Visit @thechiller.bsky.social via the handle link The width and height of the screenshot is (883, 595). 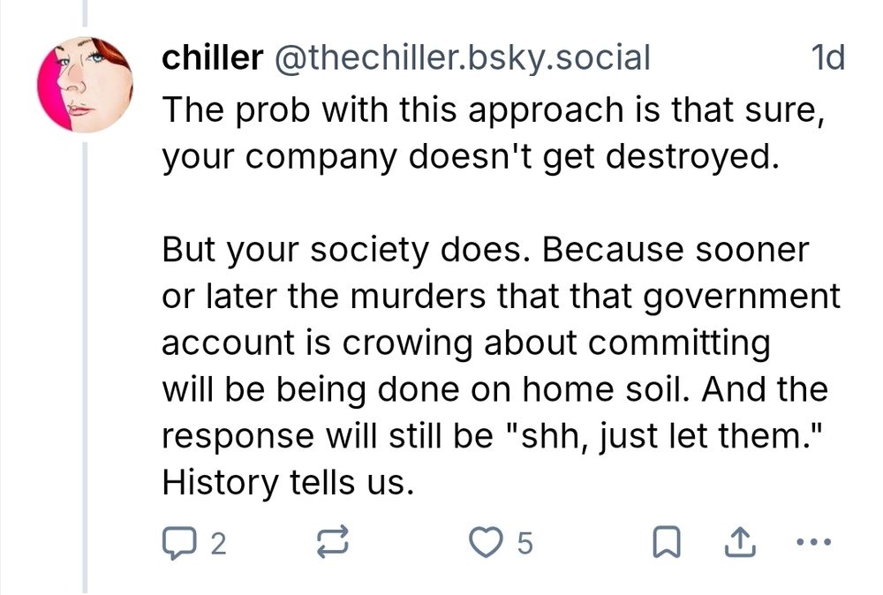[x=464, y=58]
